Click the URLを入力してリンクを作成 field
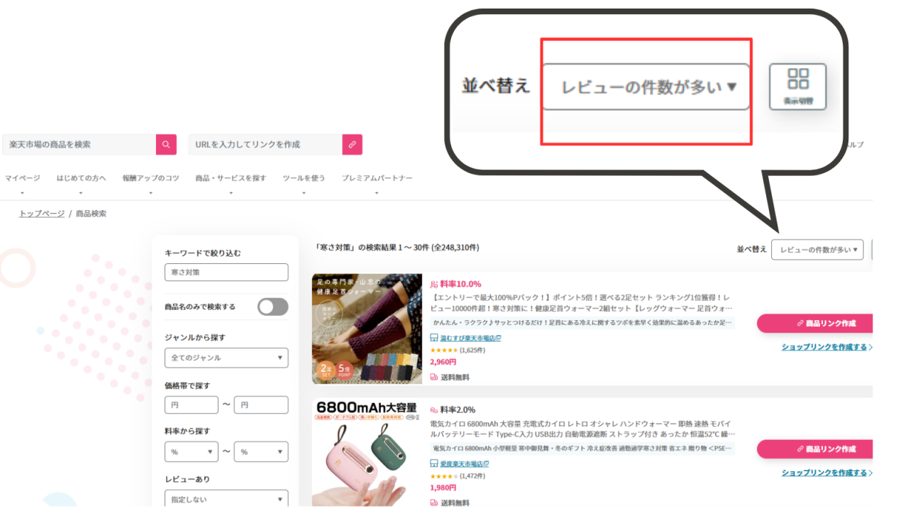Screen dimensions: 908x511 tap(265, 144)
